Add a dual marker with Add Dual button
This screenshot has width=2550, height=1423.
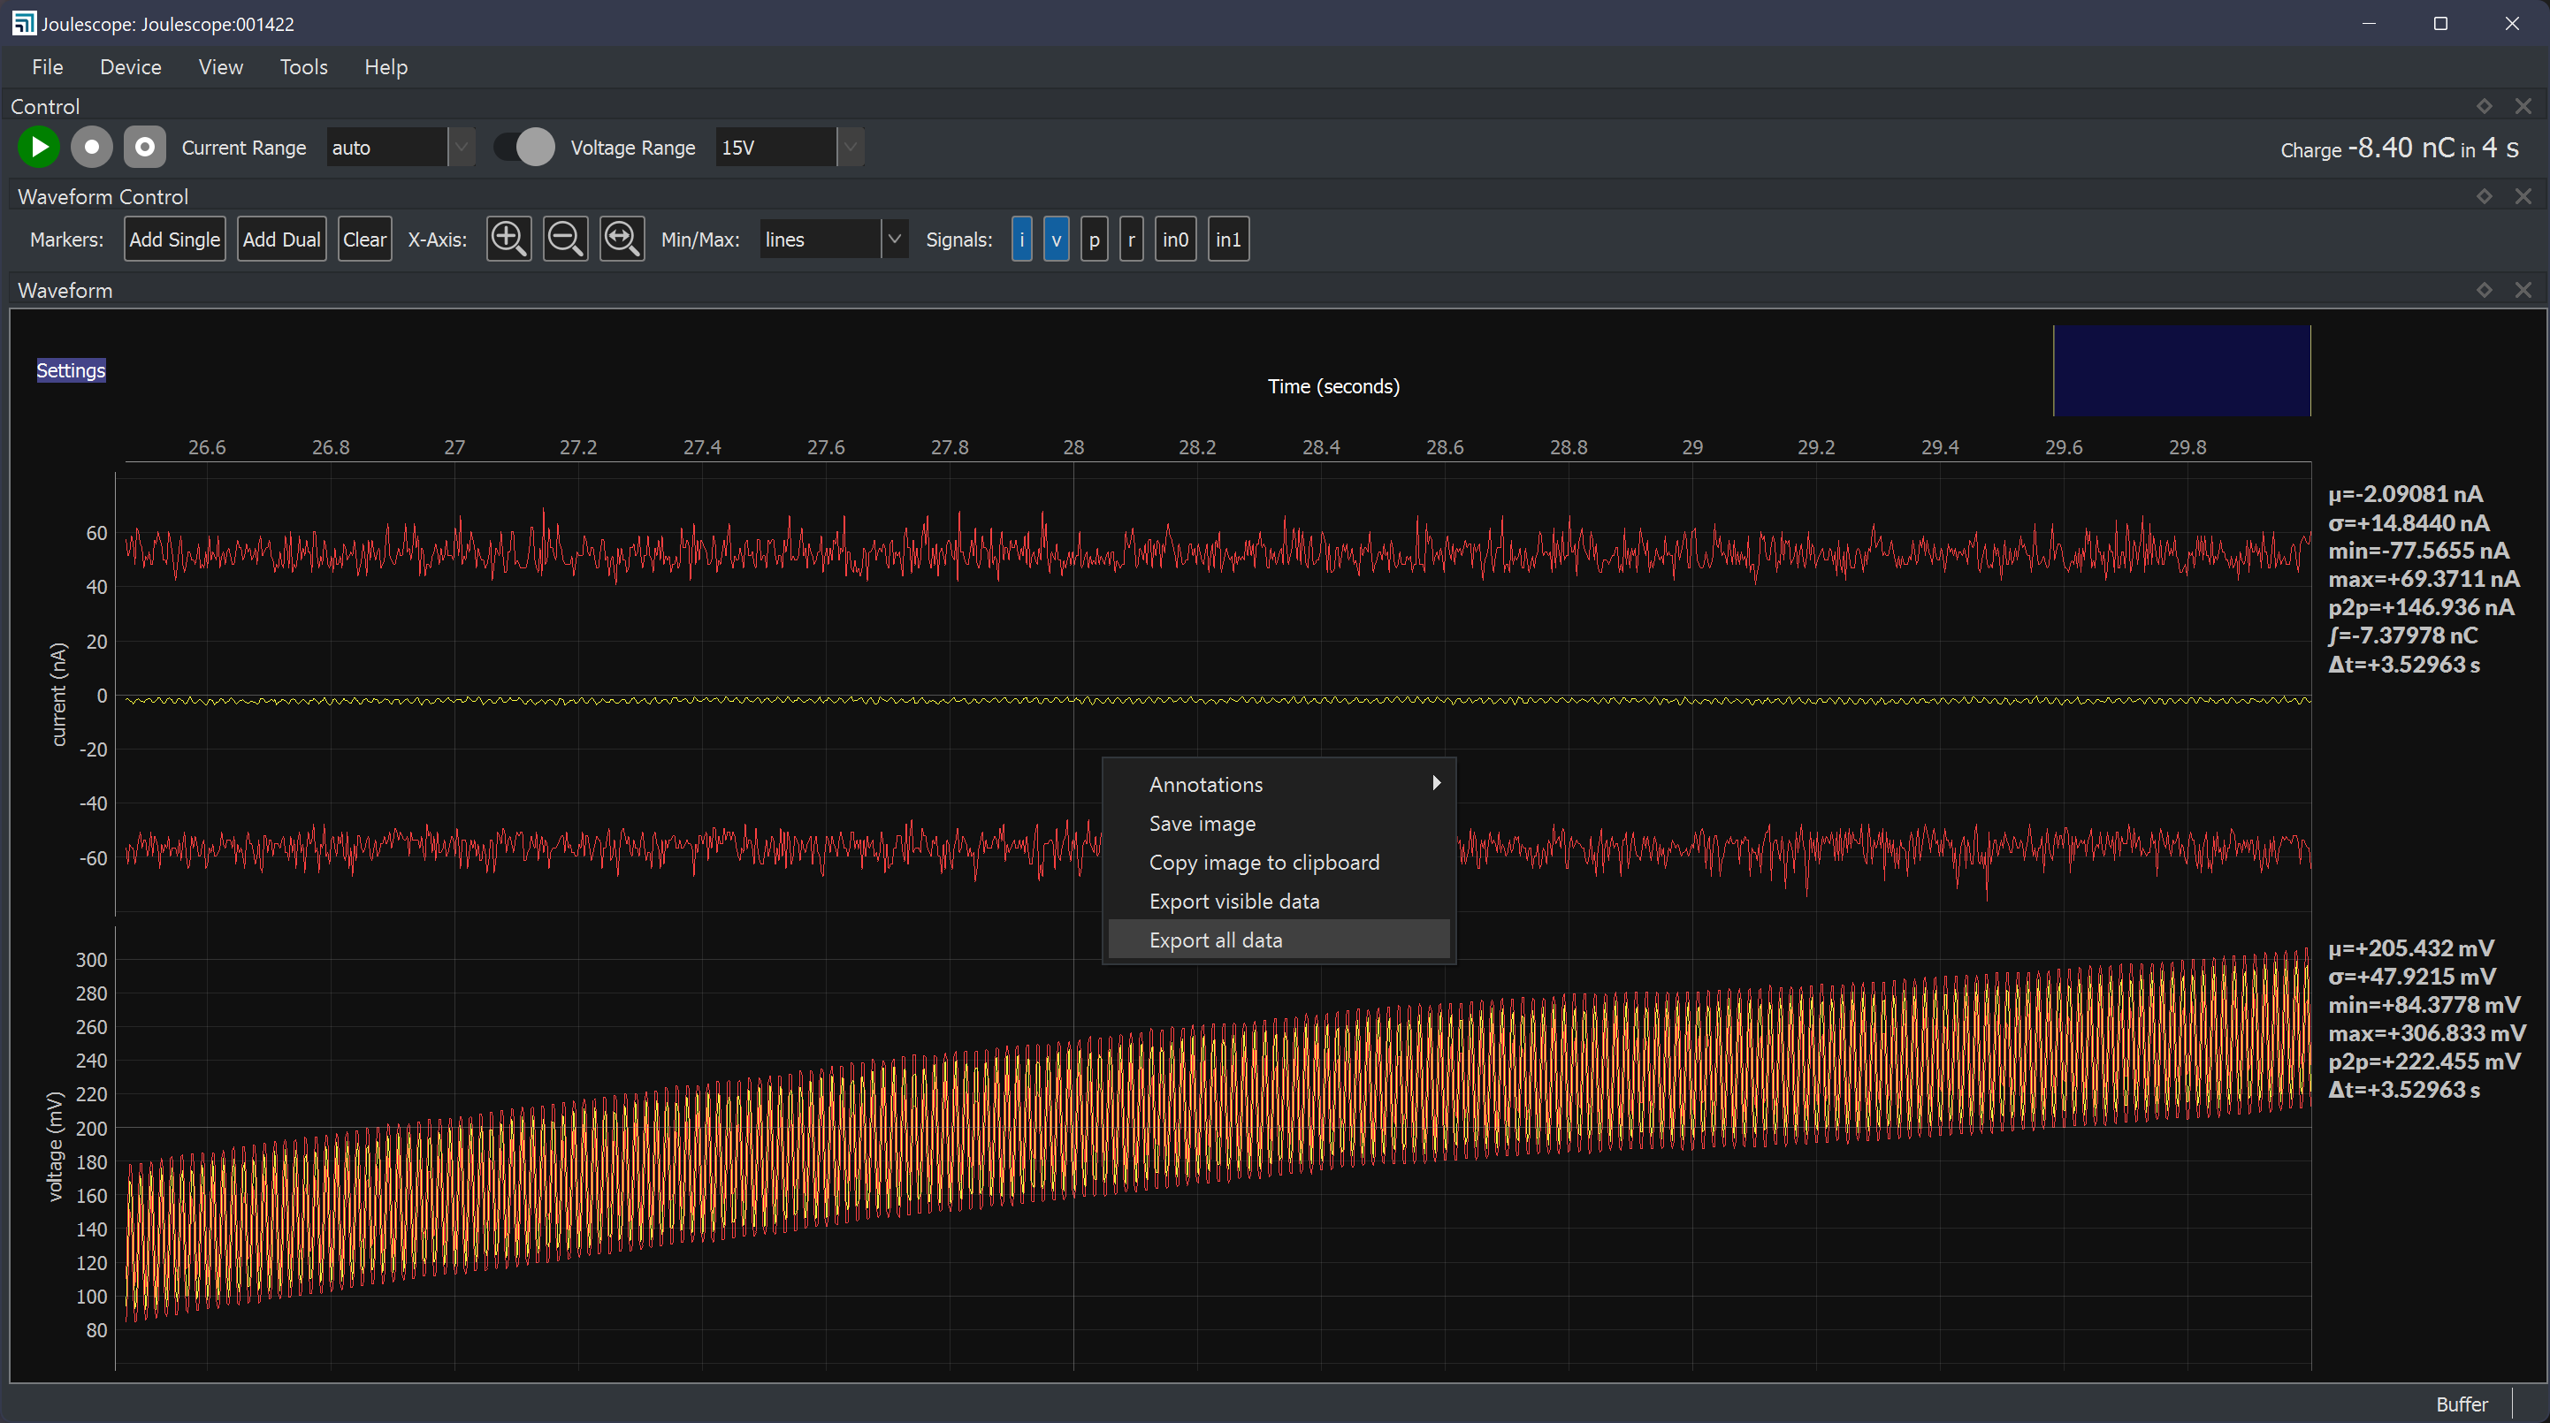281,239
